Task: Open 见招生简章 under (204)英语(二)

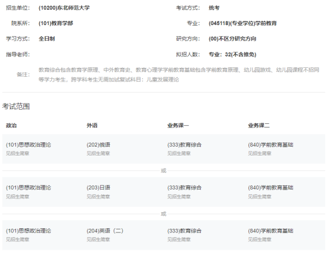Action: [x=98, y=240]
